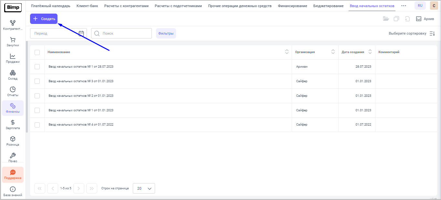
Task: Open Зарплата dollar icon in sidebar
Action: [13, 122]
